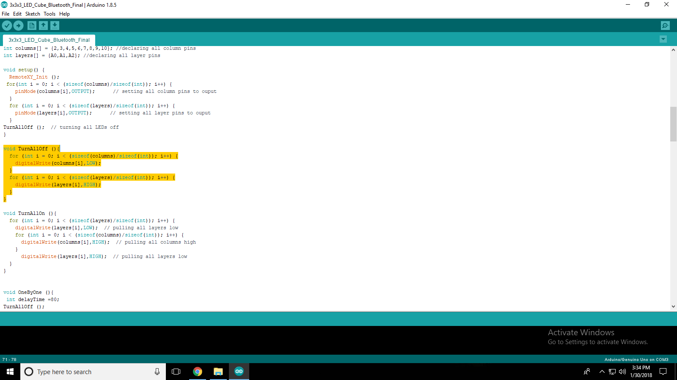
Task: Open the Sketch menu
Action: coord(33,14)
